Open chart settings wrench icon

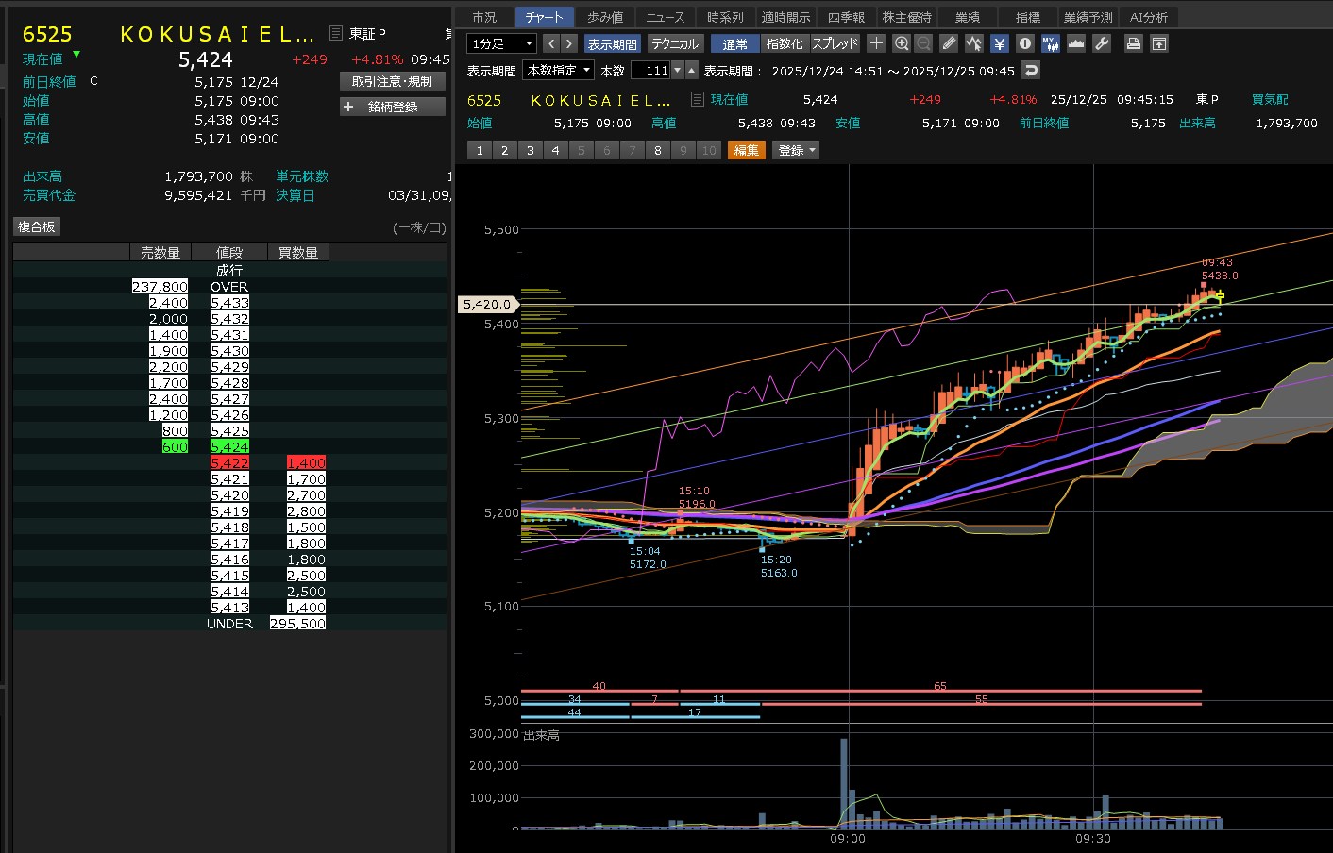[1101, 43]
